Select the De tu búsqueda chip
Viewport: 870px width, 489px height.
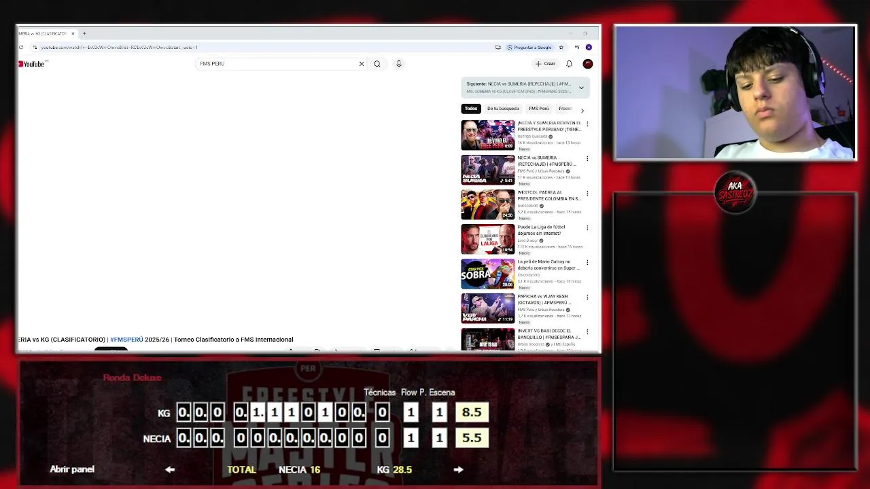coord(503,109)
